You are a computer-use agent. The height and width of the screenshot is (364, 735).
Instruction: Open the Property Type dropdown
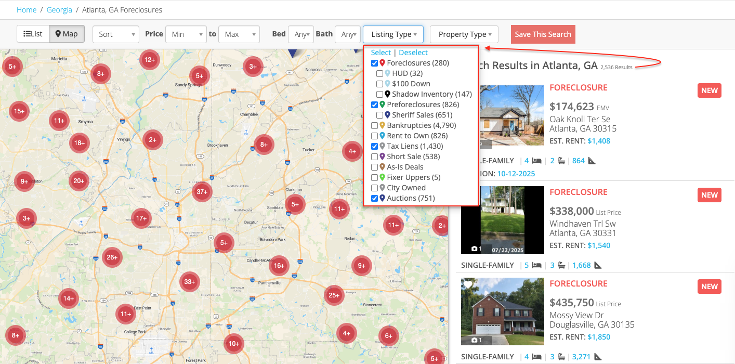point(464,34)
